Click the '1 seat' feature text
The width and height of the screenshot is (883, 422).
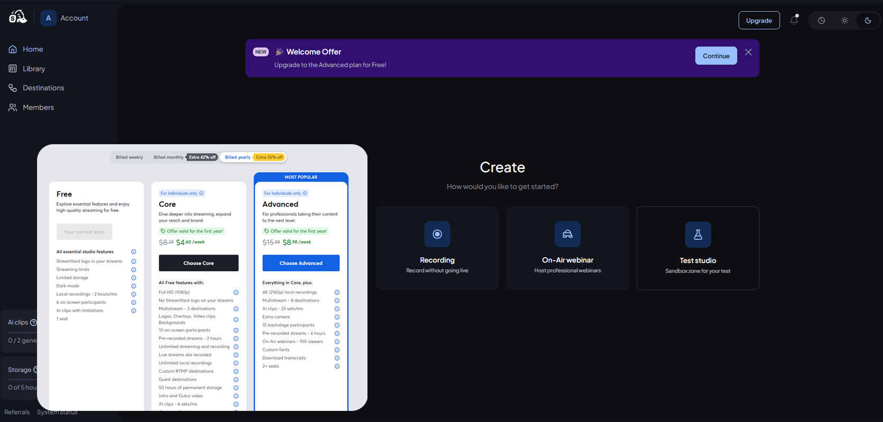click(x=62, y=319)
